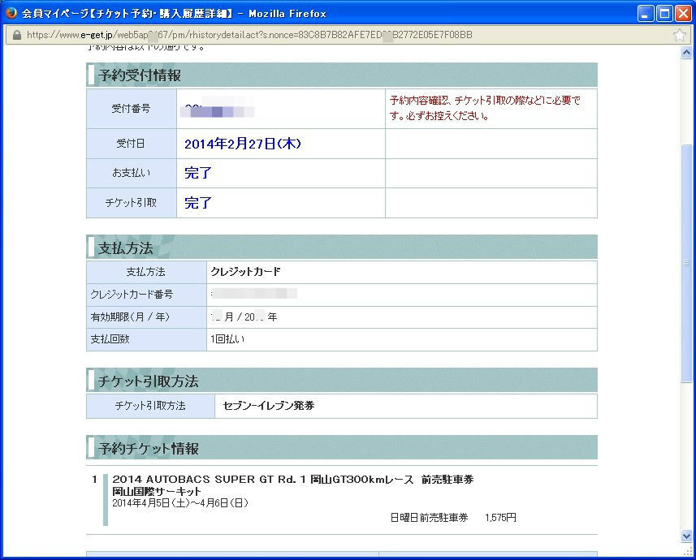
Task: Click the scrollbar up arrow
Action: [x=686, y=53]
